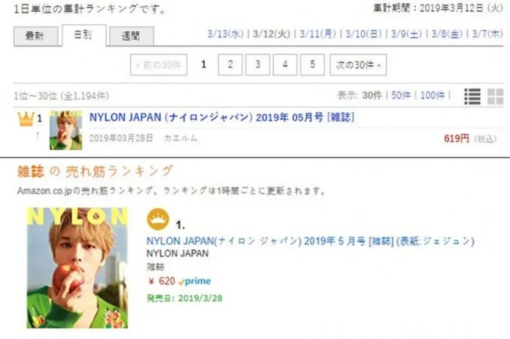Select the 日別 tab
This screenshot has width=510, height=339.
coord(84,35)
